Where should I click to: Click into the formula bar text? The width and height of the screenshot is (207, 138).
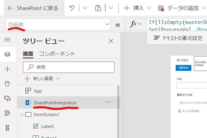pyautogui.click(x=177, y=25)
